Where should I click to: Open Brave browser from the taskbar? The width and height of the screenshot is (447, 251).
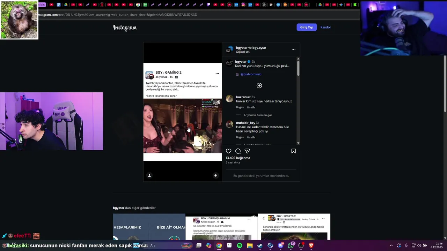tap(311, 245)
